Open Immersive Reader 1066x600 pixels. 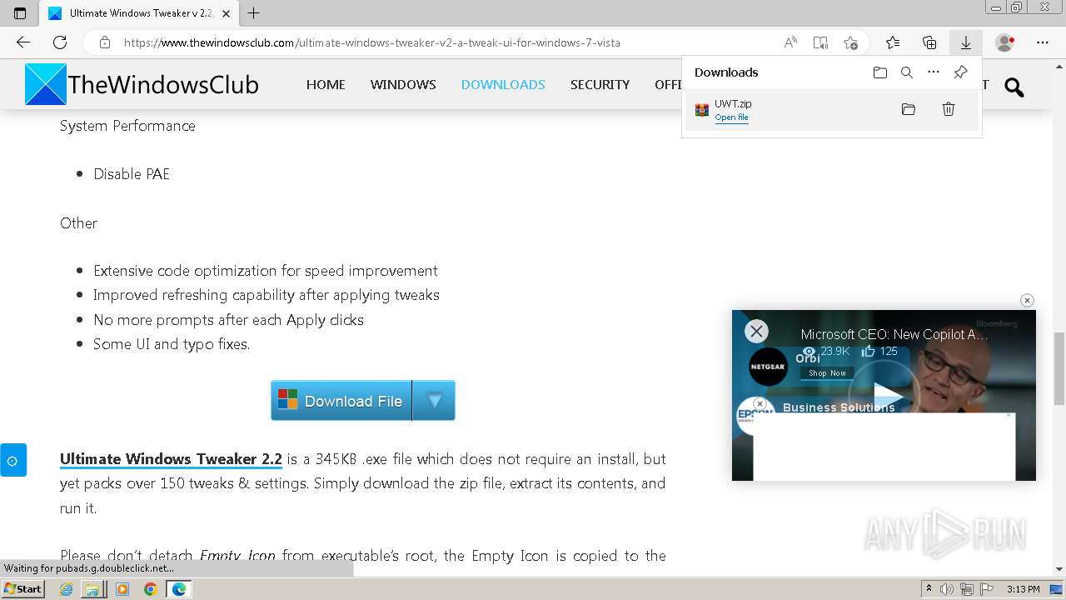coord(820,42)
